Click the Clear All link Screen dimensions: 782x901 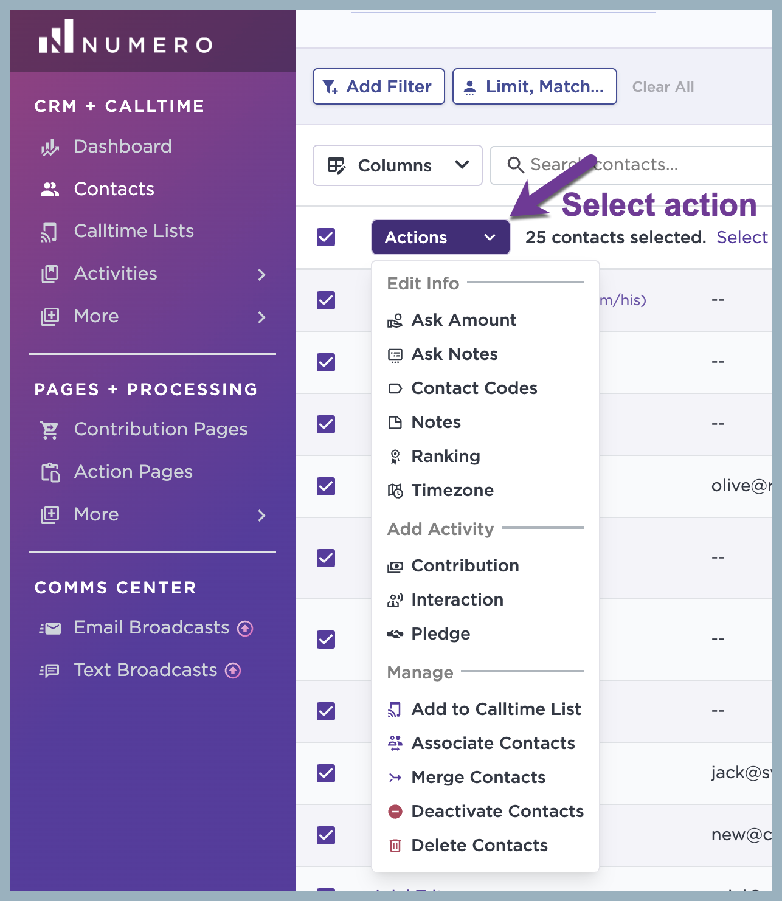[x=663, y=87]
